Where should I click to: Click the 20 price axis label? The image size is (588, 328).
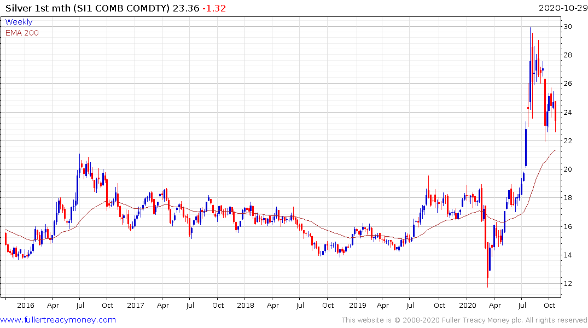tap(567, 169)
